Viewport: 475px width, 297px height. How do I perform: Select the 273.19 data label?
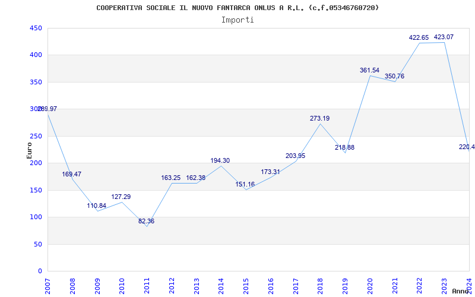(x=319, y=118)
